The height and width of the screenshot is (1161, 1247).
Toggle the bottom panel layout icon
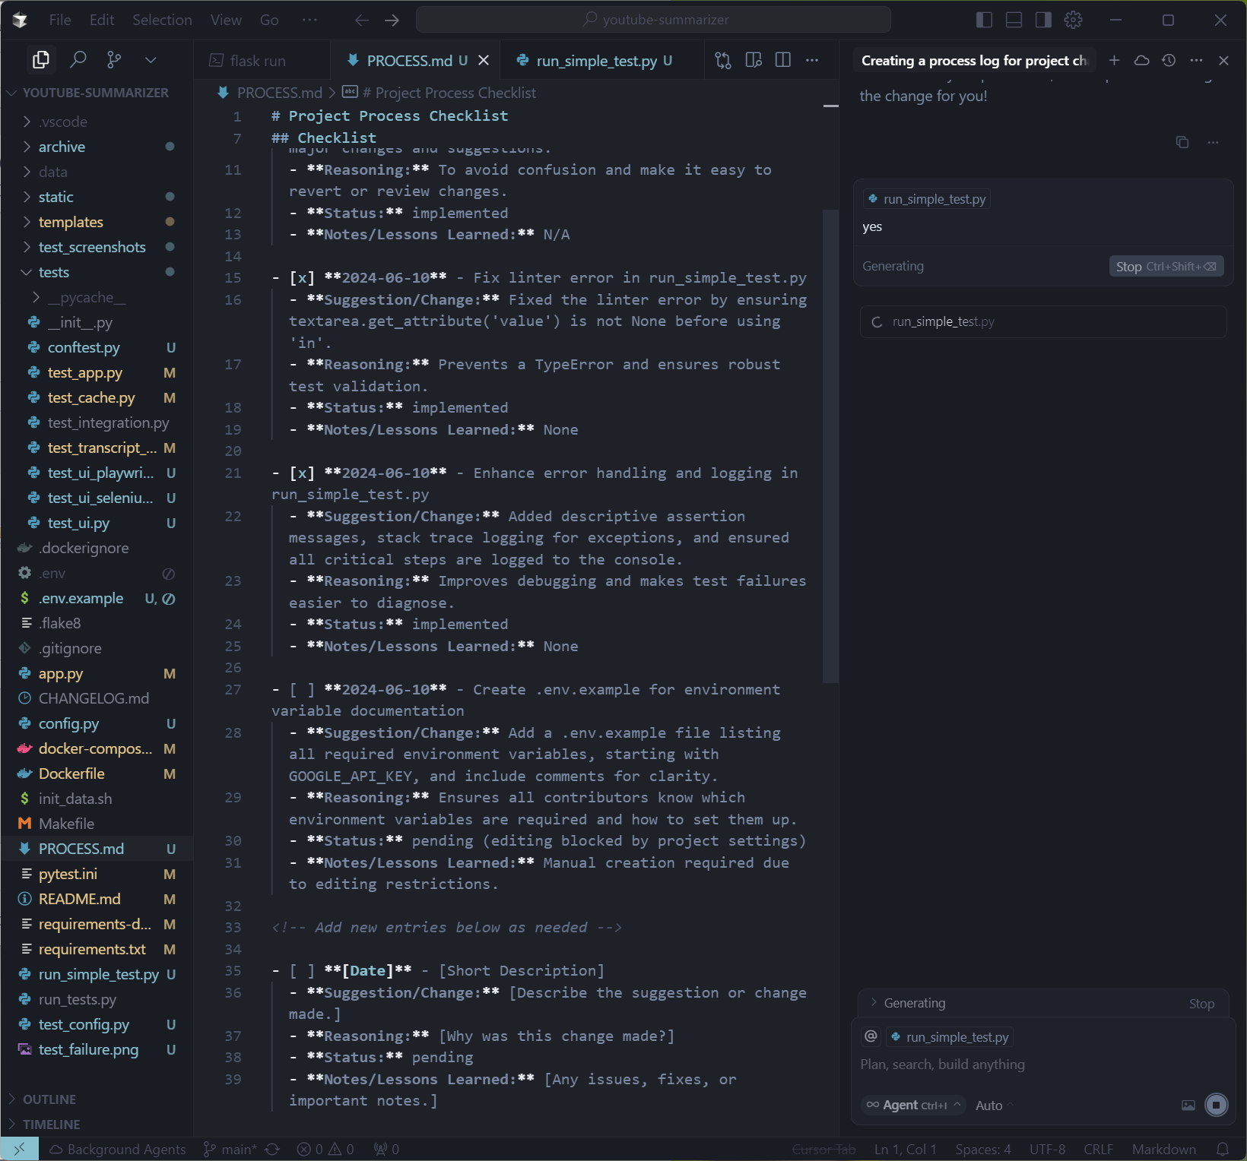pos(1014,20)
